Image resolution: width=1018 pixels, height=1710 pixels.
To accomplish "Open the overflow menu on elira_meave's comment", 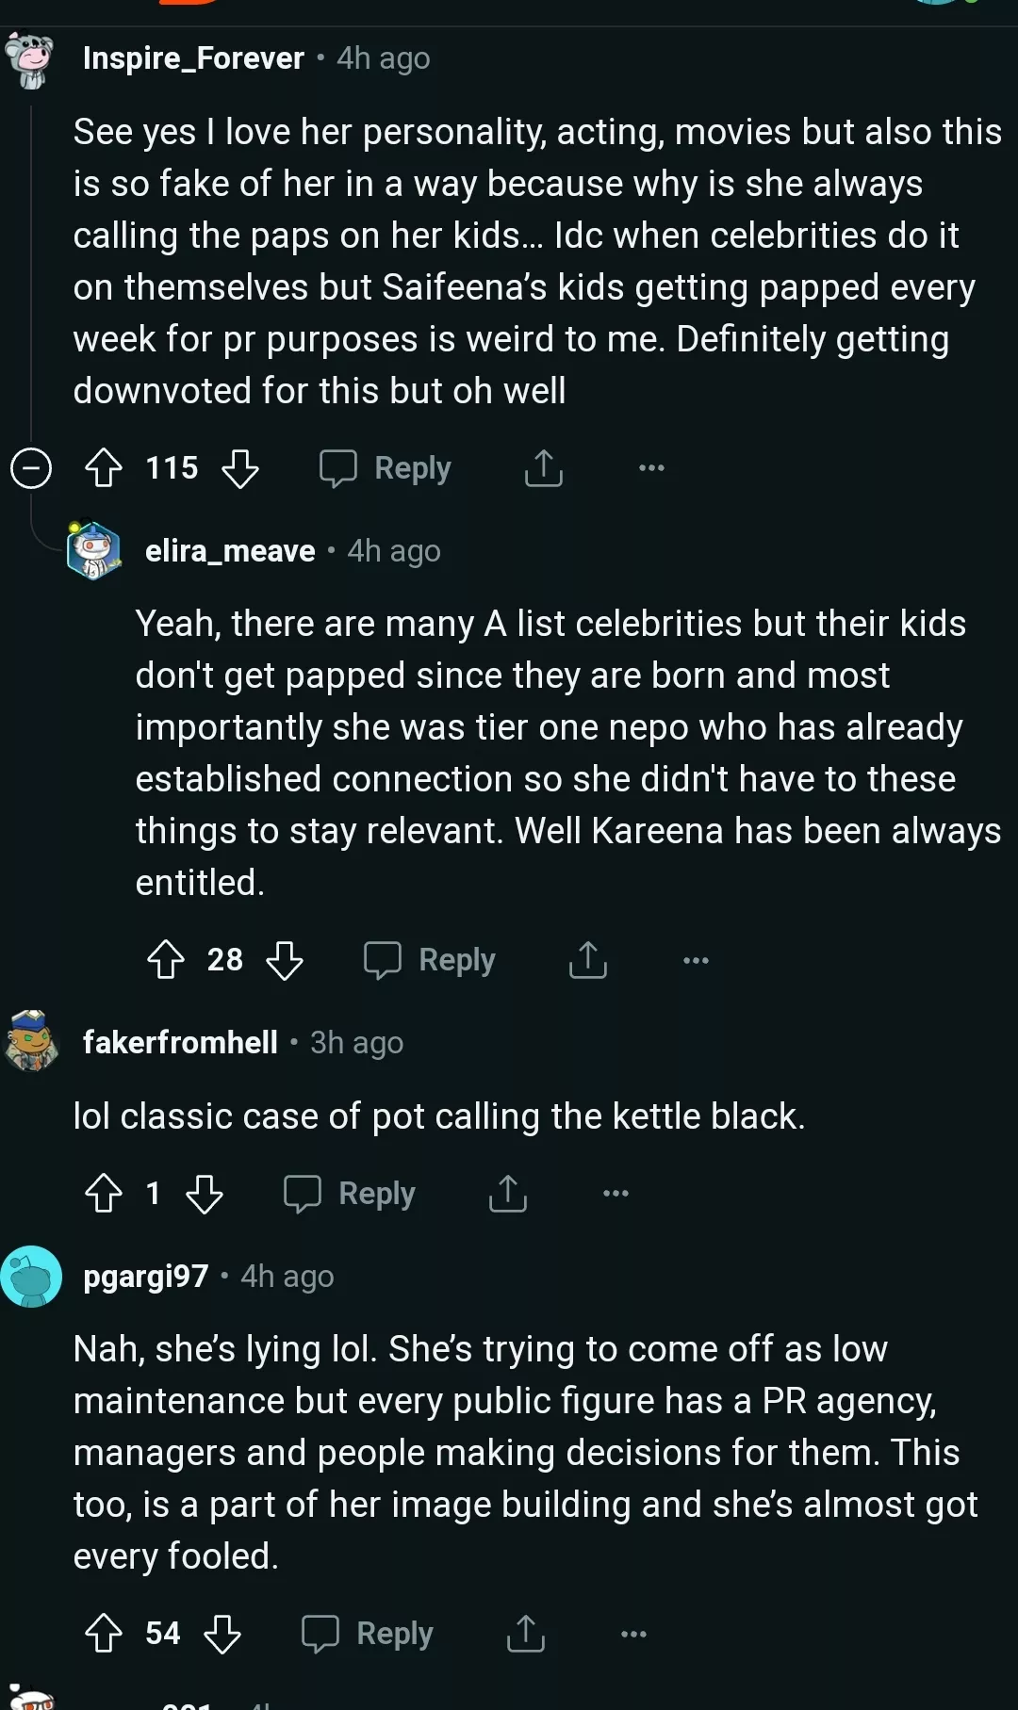I will coord(695,959).
